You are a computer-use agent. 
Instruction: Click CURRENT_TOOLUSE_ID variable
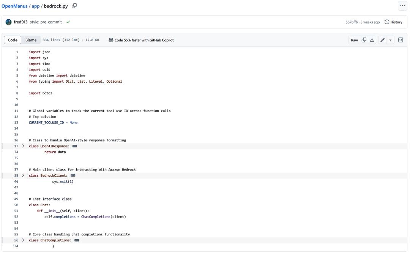pyautogui.click(x=46, y=122)
